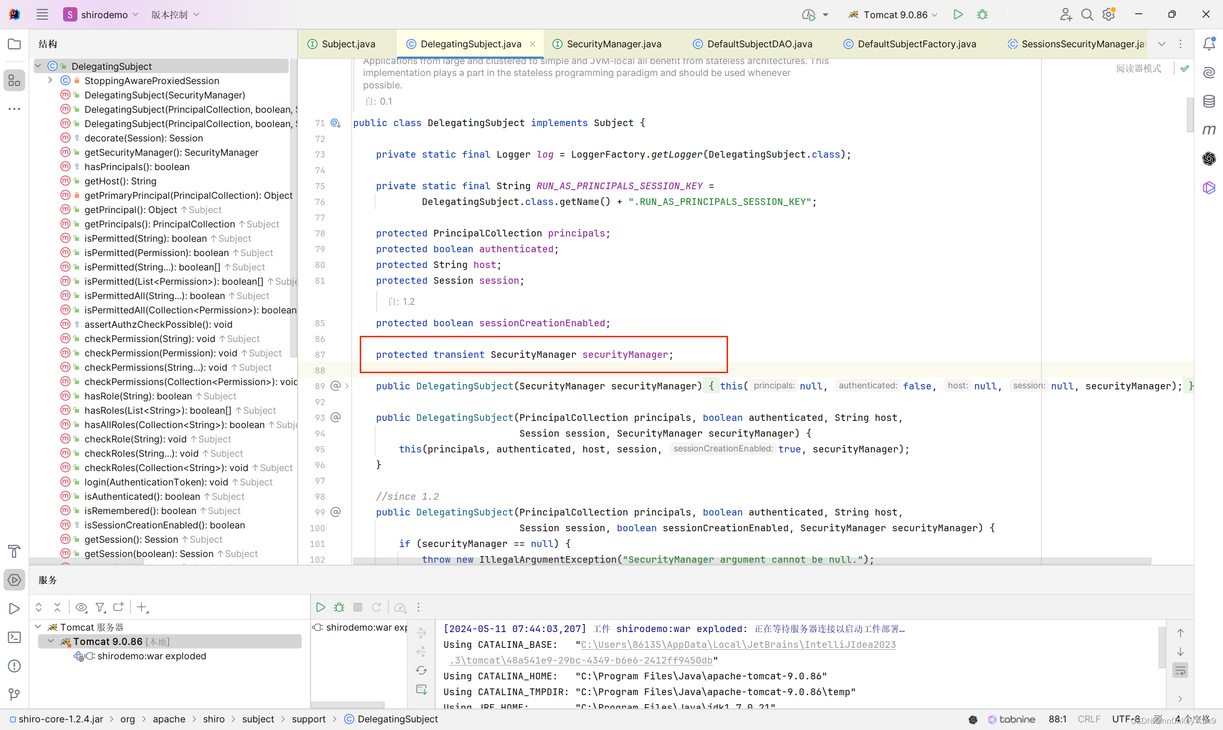Open the Services tool window icon
Image resolution: width=1223 pixels, height=730 pixels.
click(14, 580)
